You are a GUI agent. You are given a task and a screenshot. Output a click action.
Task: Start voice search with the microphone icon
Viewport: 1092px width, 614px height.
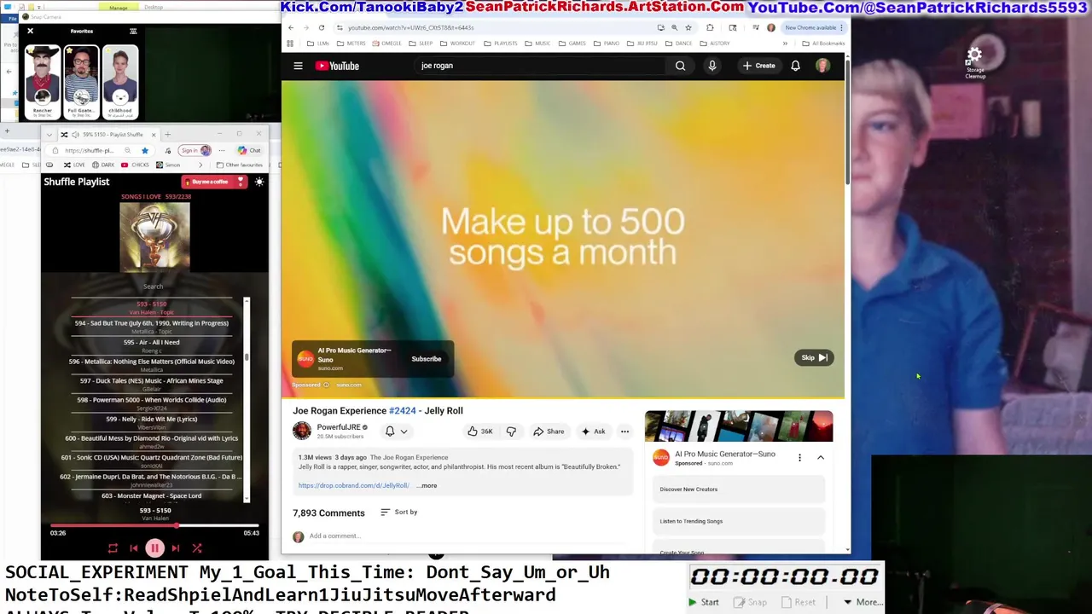tap(712, 66)
